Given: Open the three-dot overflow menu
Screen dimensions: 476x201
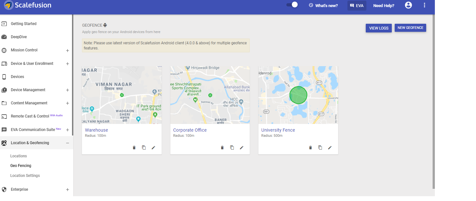Looking at the screenshot, I should pyautogui.click(x=425, y=5).
